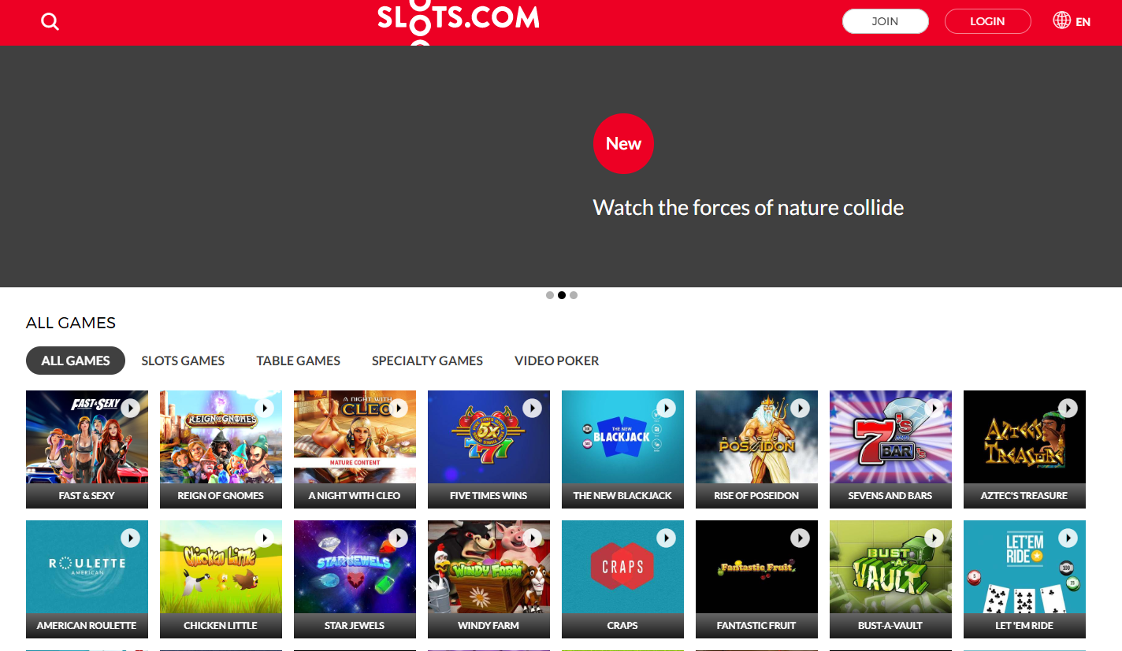Open the search magnifier icon
Screen dimensions: 1122x651
tap(50, 22)
